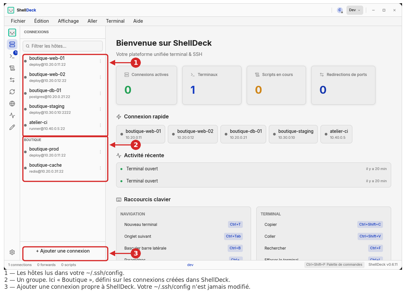
Task: Click Nouveau terminal shortcut row
Action: pyautogui.click(x=184, y=225)
